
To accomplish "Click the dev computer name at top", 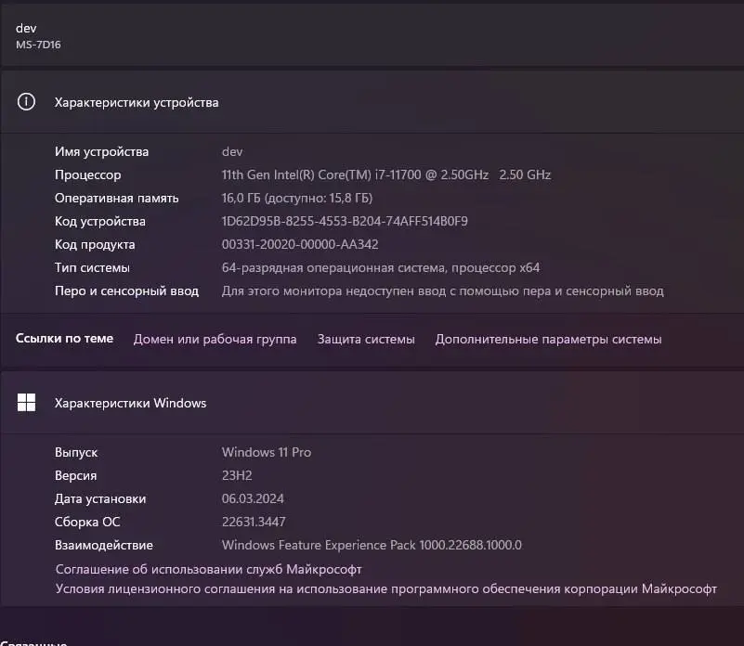I will pos(26,29).
